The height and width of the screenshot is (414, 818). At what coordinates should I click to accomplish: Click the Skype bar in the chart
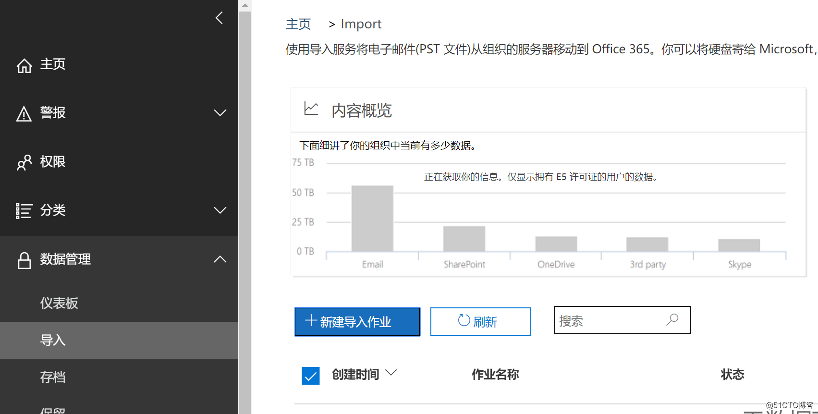739,245
